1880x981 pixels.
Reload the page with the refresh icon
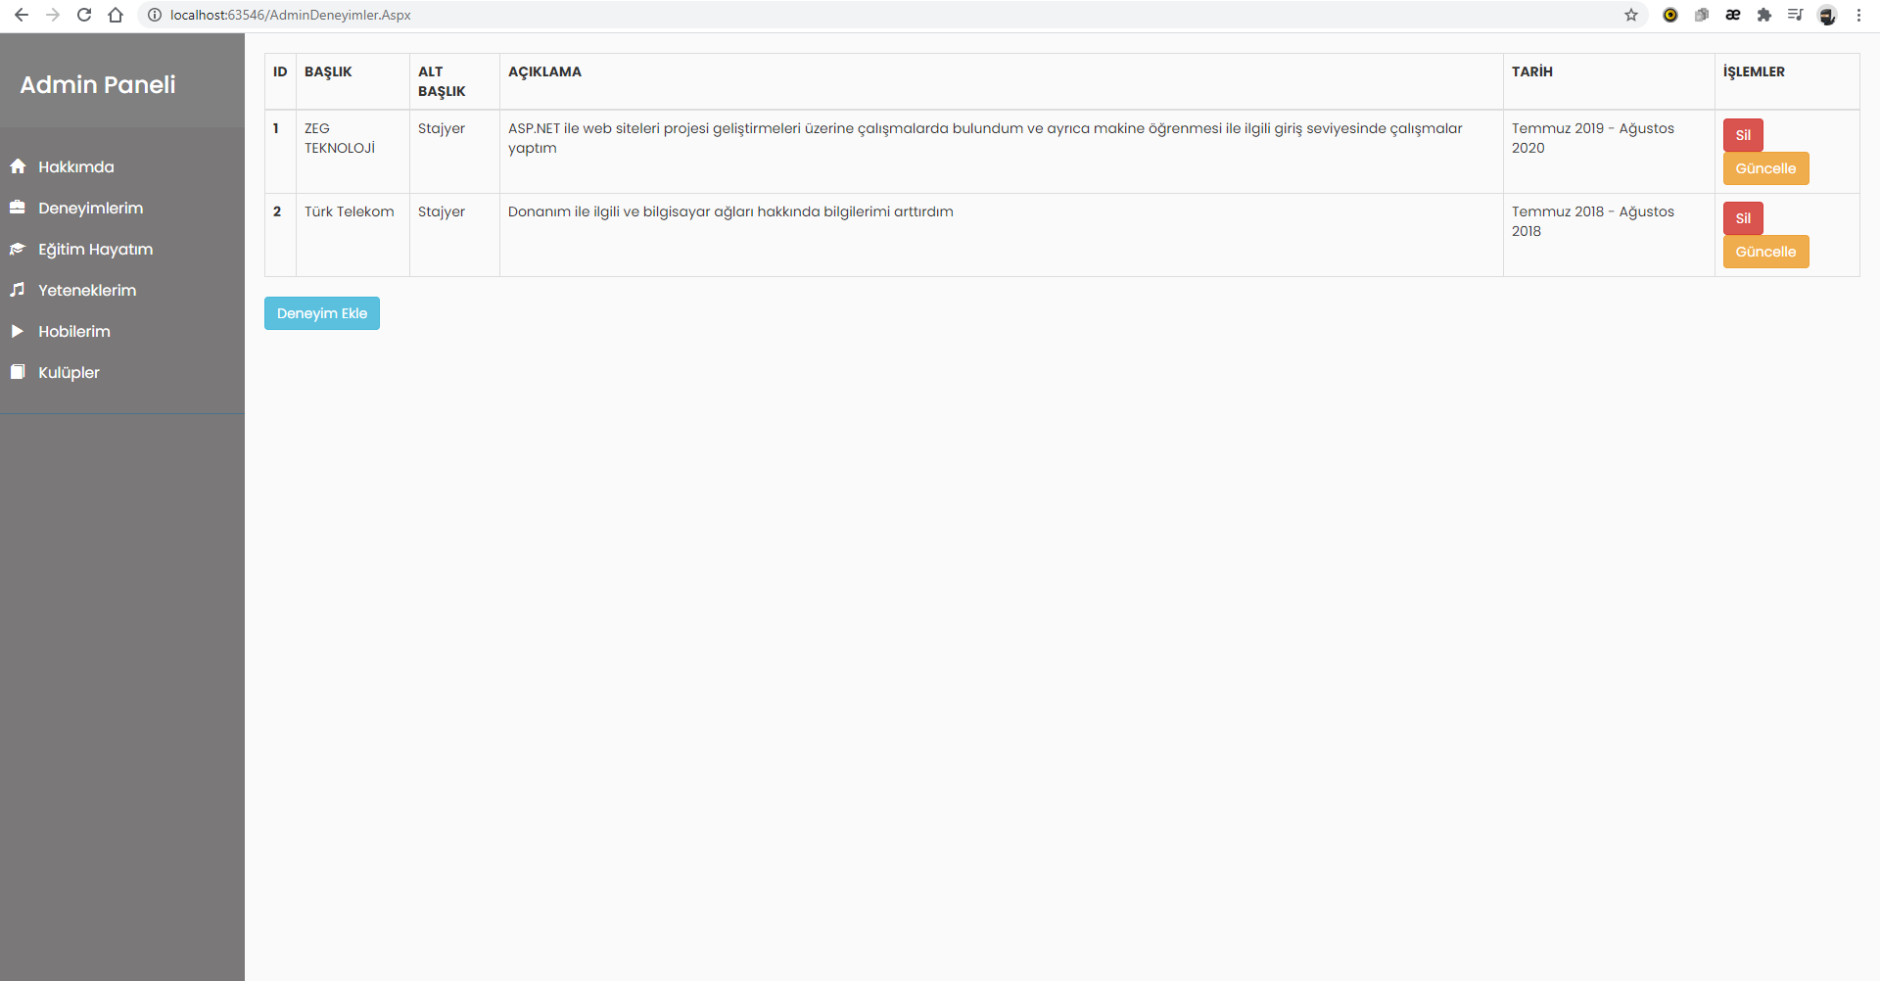[84, 15]
